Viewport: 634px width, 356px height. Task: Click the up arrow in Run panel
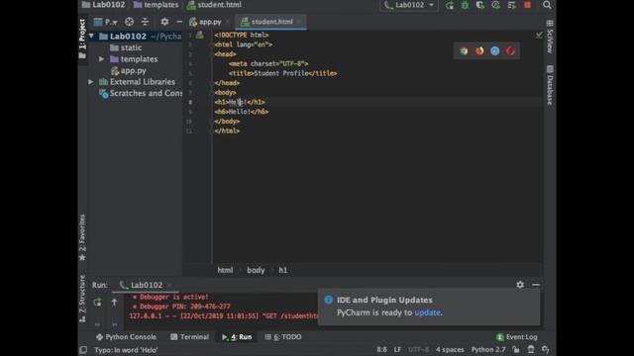pos(115,302)
